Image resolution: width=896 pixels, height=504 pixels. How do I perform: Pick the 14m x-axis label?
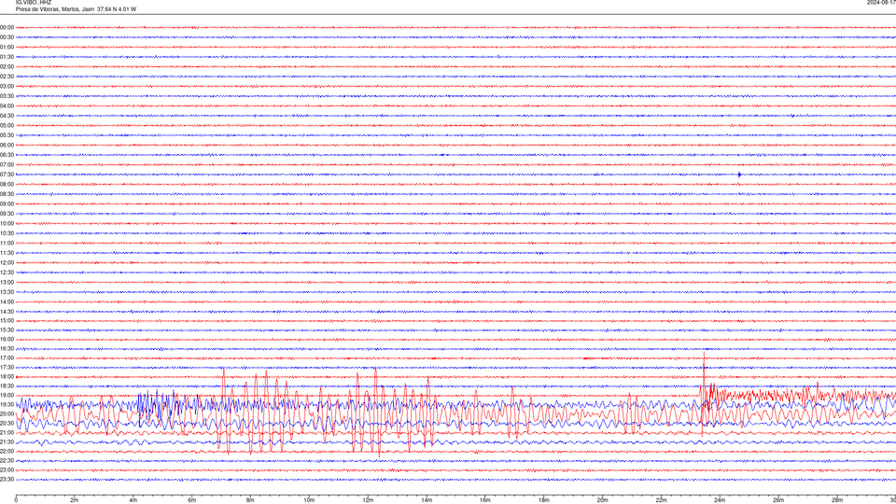tap(427, 500)
